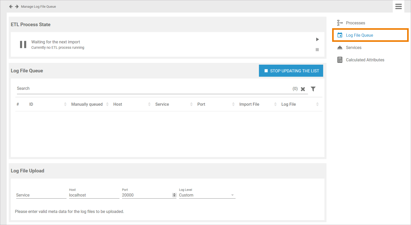This screenshot has width=411, height=225.
Task: Start the ETL process with play icon
Action: (x=317, y=39)
